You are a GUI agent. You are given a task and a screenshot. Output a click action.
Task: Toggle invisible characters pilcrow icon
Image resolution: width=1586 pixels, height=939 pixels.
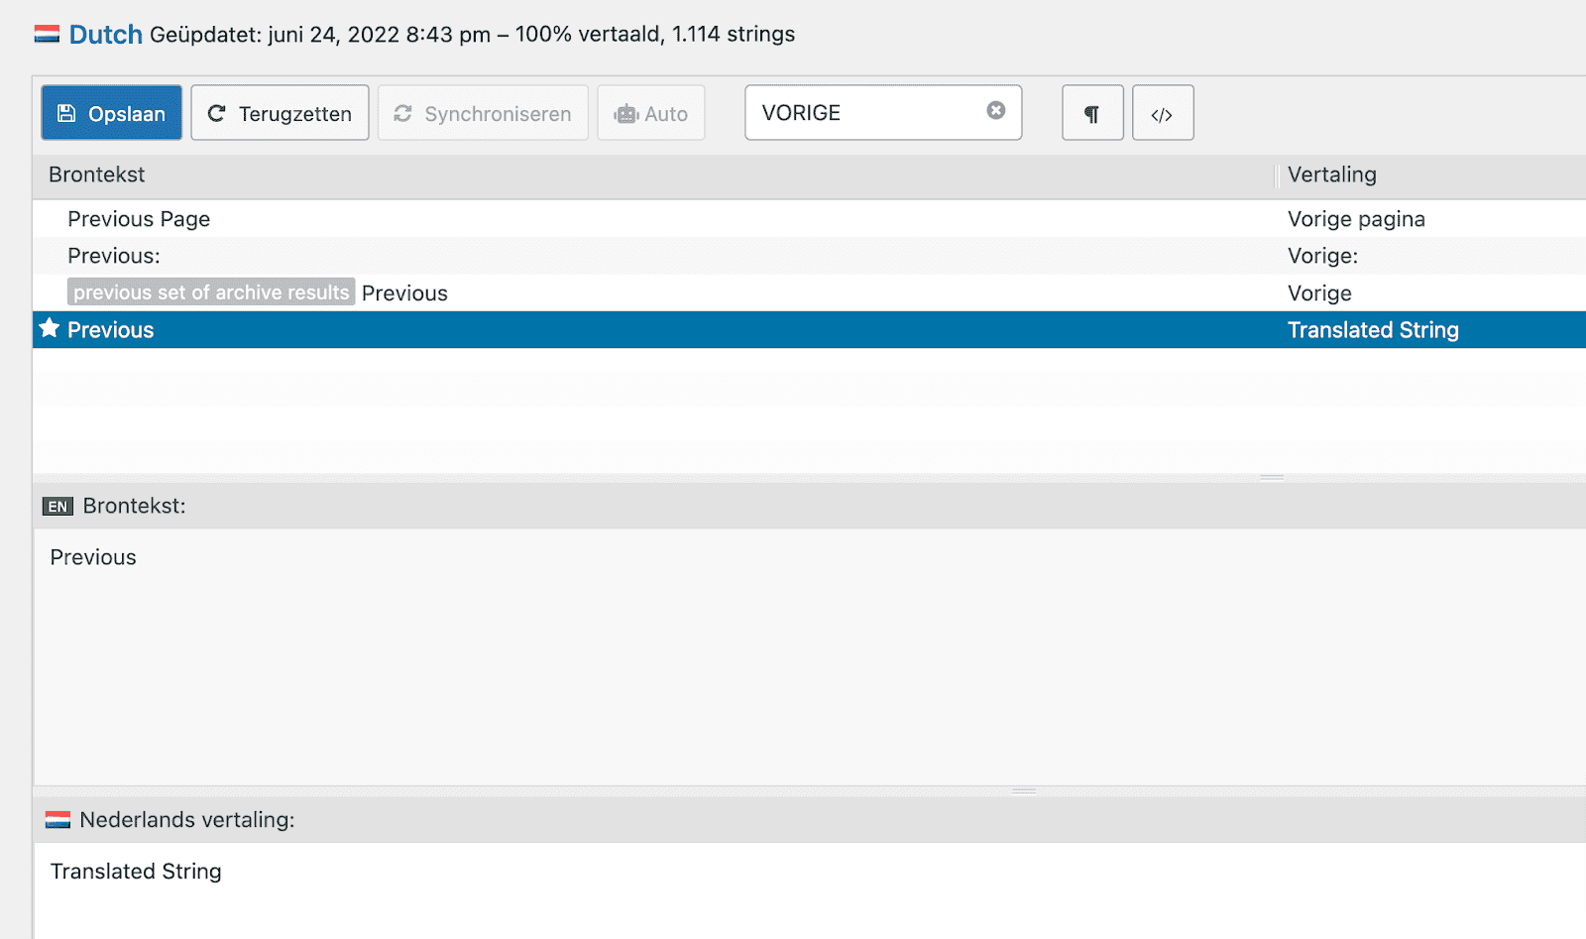pyautogui.click(x=1092, y=113)
